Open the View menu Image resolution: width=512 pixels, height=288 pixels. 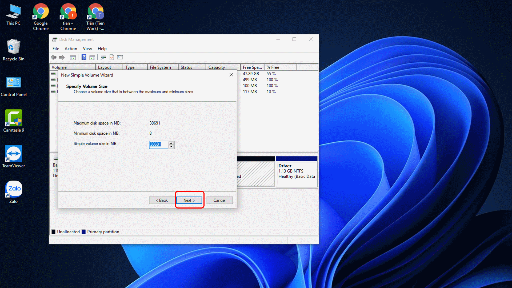(87, 49)
